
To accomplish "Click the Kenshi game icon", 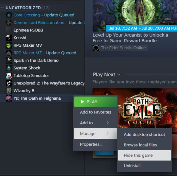I will coord(9,38).
